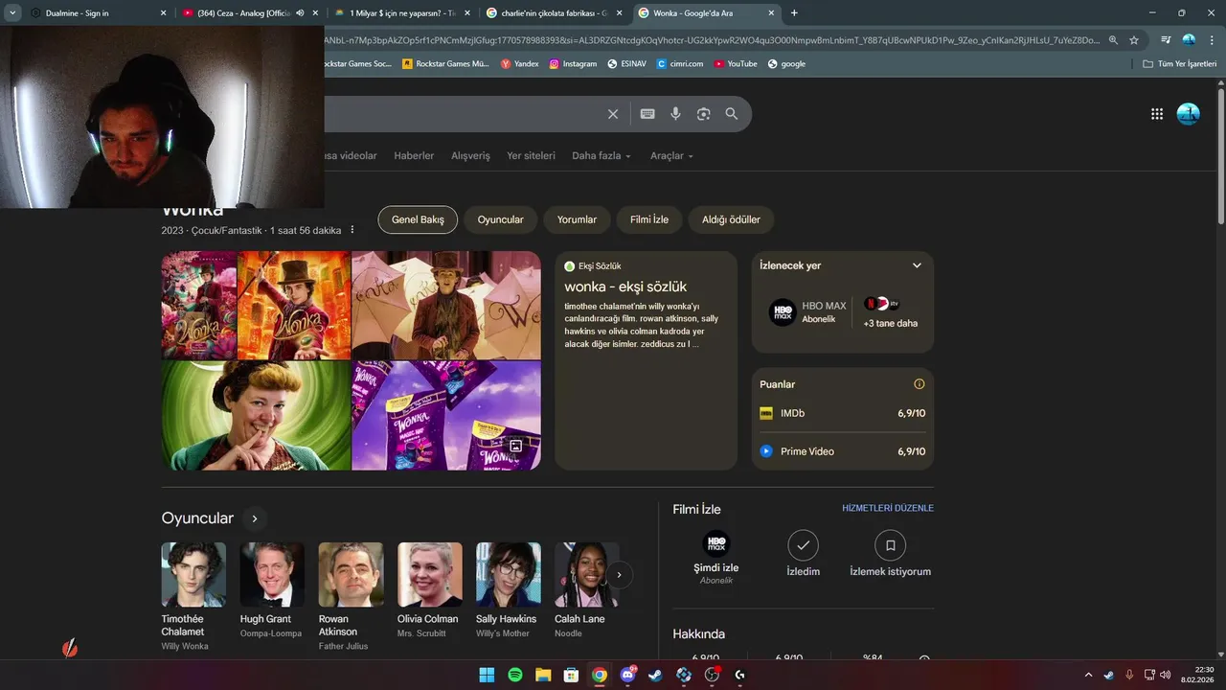1226x690 pixels.
Task: Start a voice search with the microphone
Action: [675, 114]
